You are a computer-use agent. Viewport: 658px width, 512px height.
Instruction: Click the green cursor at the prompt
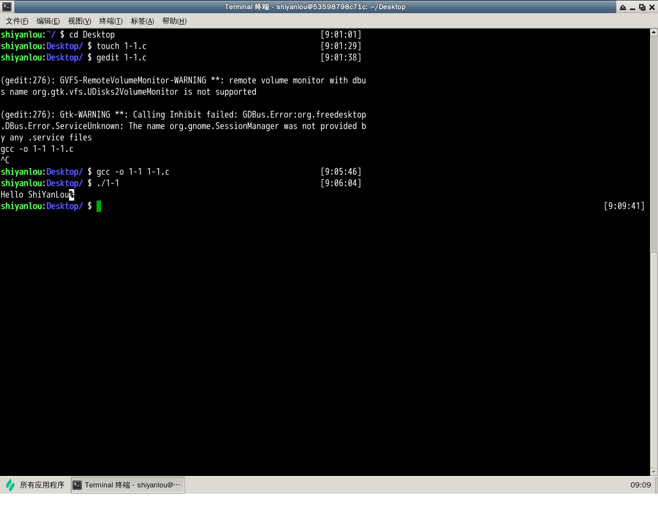point(99,206)
